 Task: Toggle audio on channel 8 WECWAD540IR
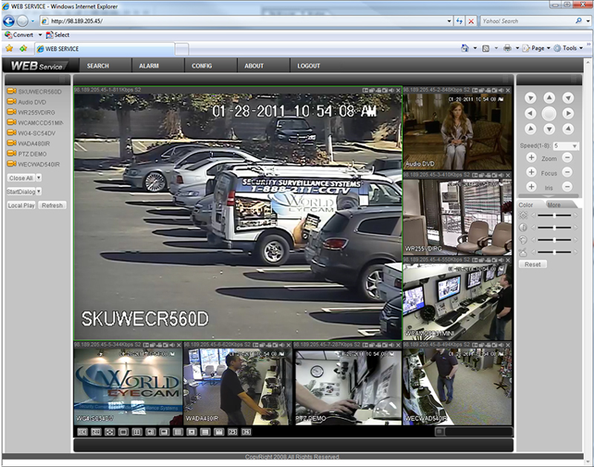pos(501,345)
